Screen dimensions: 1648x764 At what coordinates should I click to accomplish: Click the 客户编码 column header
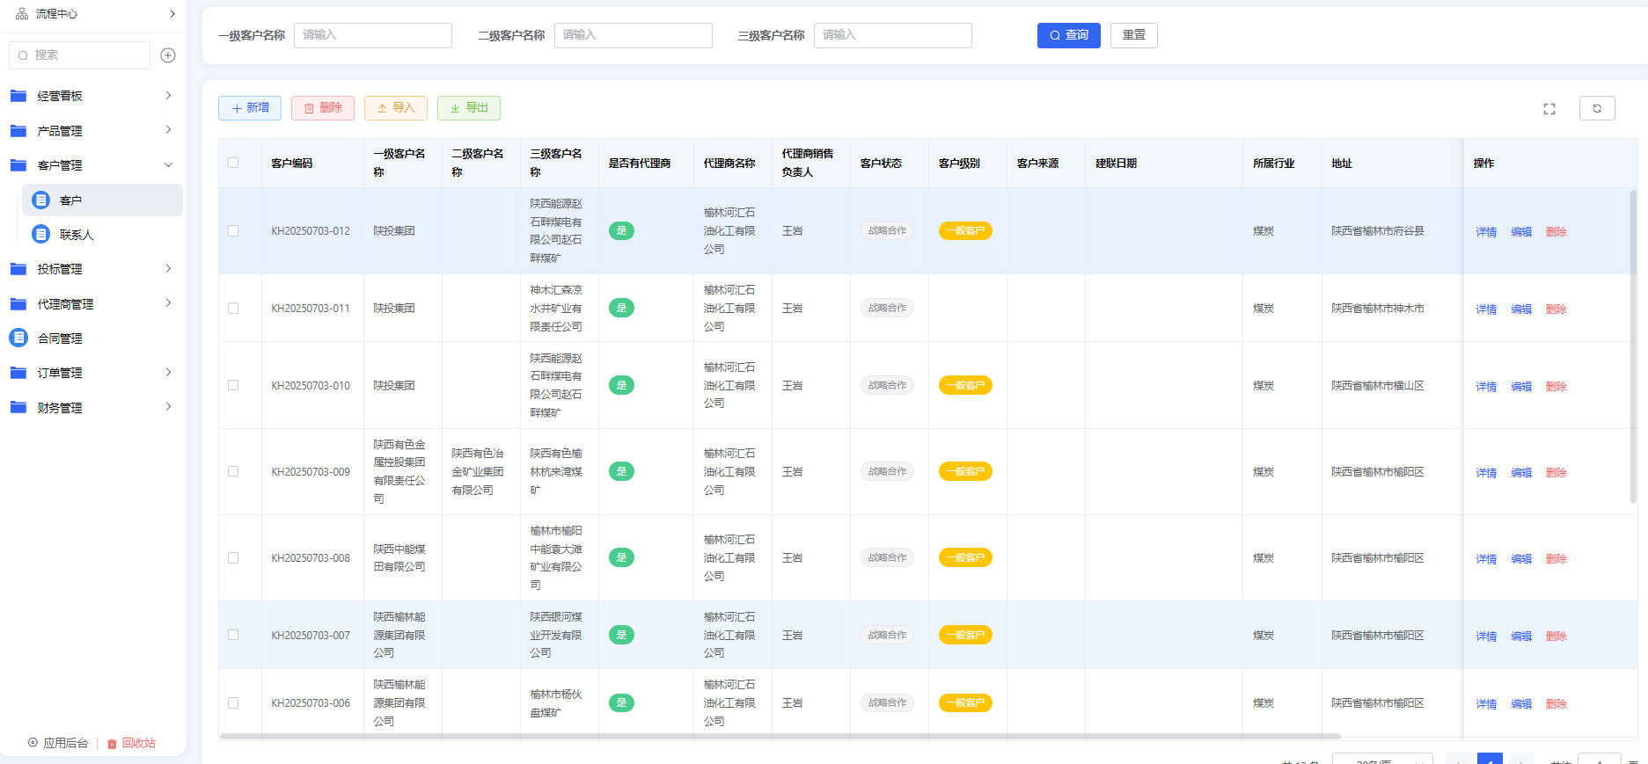292,164
